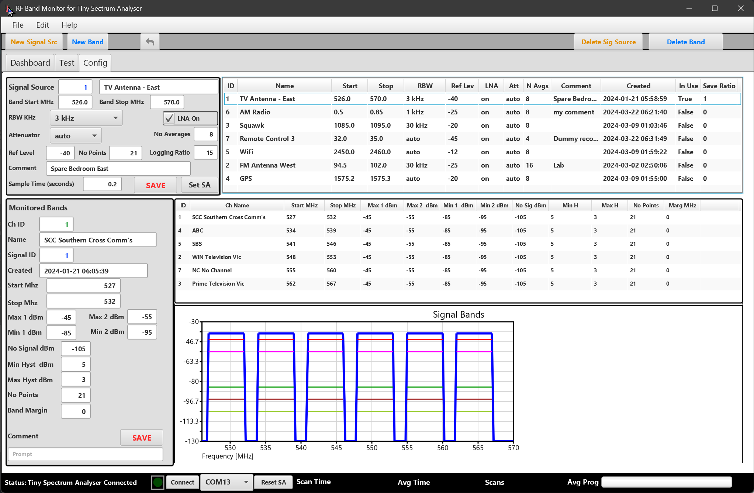Expand the Attenuator auto dropdown
The height and width of the screenshot is (493, 754).
tap(76, 136)
